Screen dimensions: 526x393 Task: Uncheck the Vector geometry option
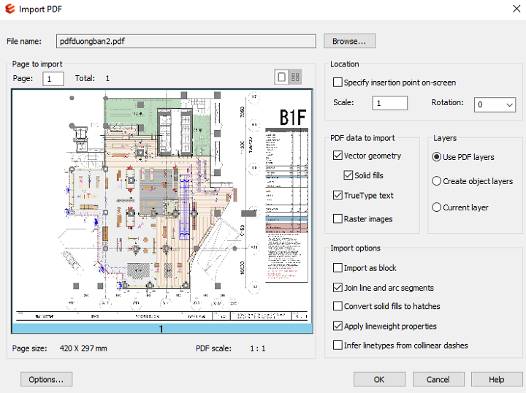point(338,156)
